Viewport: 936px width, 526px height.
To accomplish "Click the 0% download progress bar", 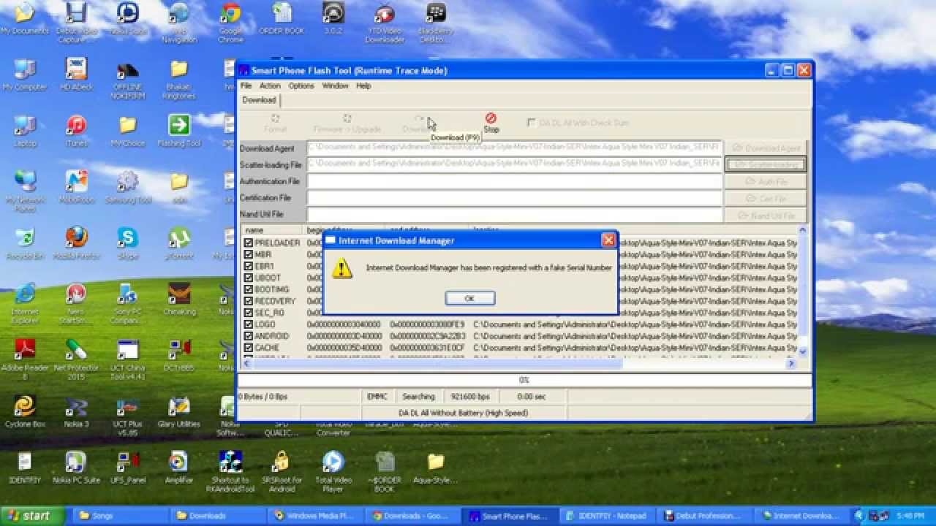I will click(x=524, y=380).
